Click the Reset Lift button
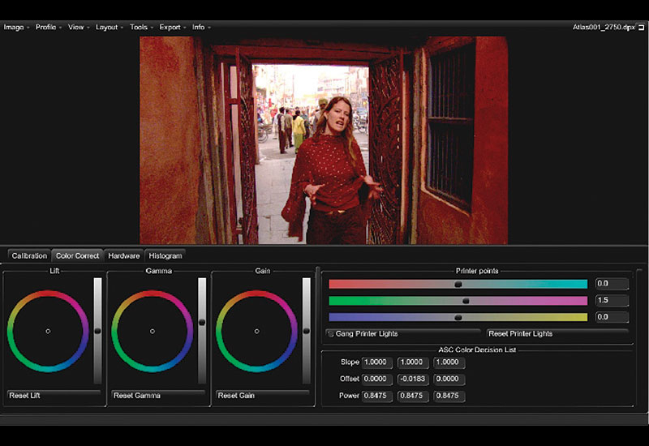 point(54,396)
